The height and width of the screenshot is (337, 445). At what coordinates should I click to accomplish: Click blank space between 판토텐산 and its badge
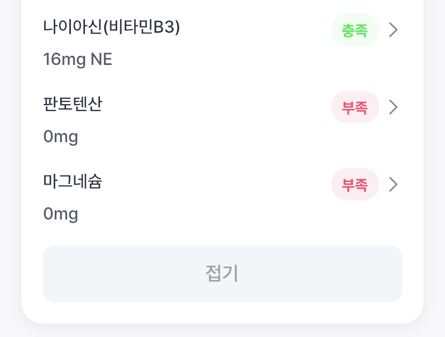click(215, 106)
